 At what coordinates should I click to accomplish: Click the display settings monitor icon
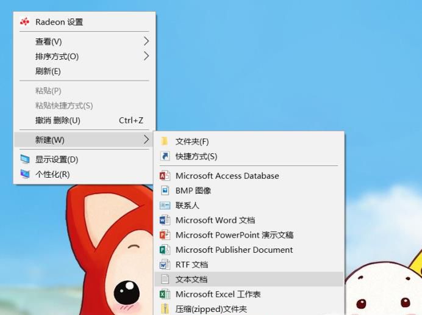[x=25, y=159]
